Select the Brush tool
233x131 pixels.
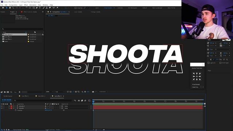click(44, 8)
